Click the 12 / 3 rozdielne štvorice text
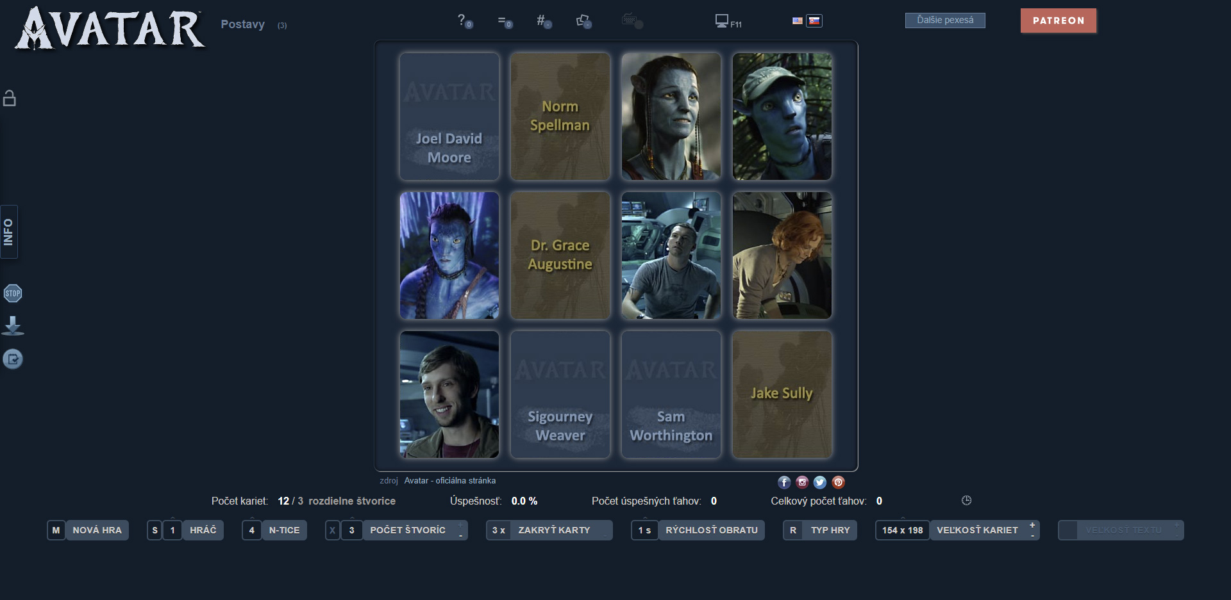The image size is (1231, 600). (337, 501)
